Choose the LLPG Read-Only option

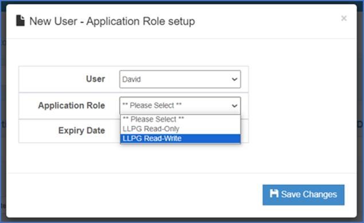[x=180, y=129]
